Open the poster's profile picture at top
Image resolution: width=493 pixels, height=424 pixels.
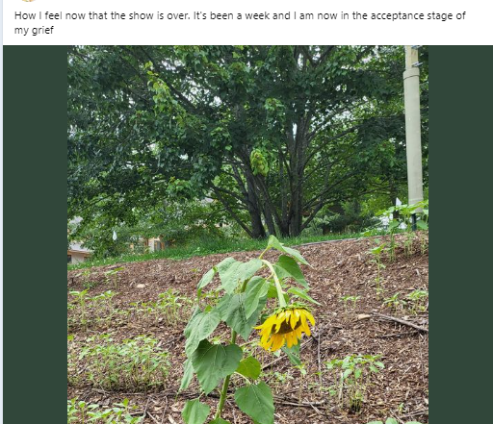coord(28,1)
